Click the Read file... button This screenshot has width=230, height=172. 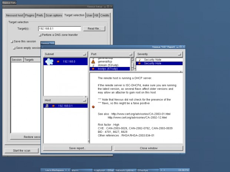pos(94,29)
